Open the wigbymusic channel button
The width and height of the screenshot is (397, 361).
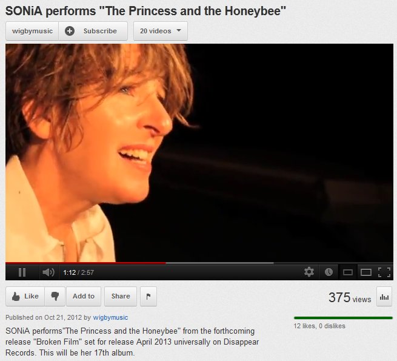(x=32, y=31)
